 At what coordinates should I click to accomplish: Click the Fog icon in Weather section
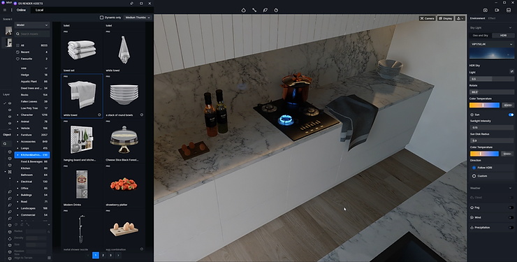tap(472, 208)
